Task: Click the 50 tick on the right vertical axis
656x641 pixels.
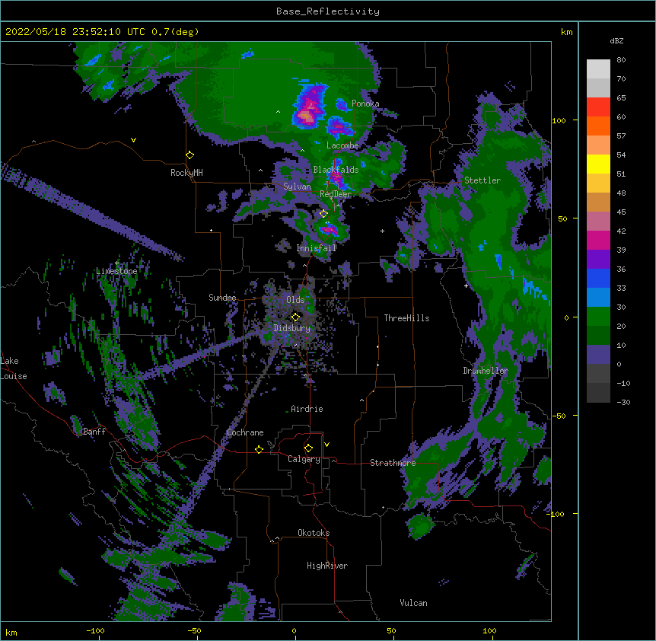Action: click(x=562, y=218)
